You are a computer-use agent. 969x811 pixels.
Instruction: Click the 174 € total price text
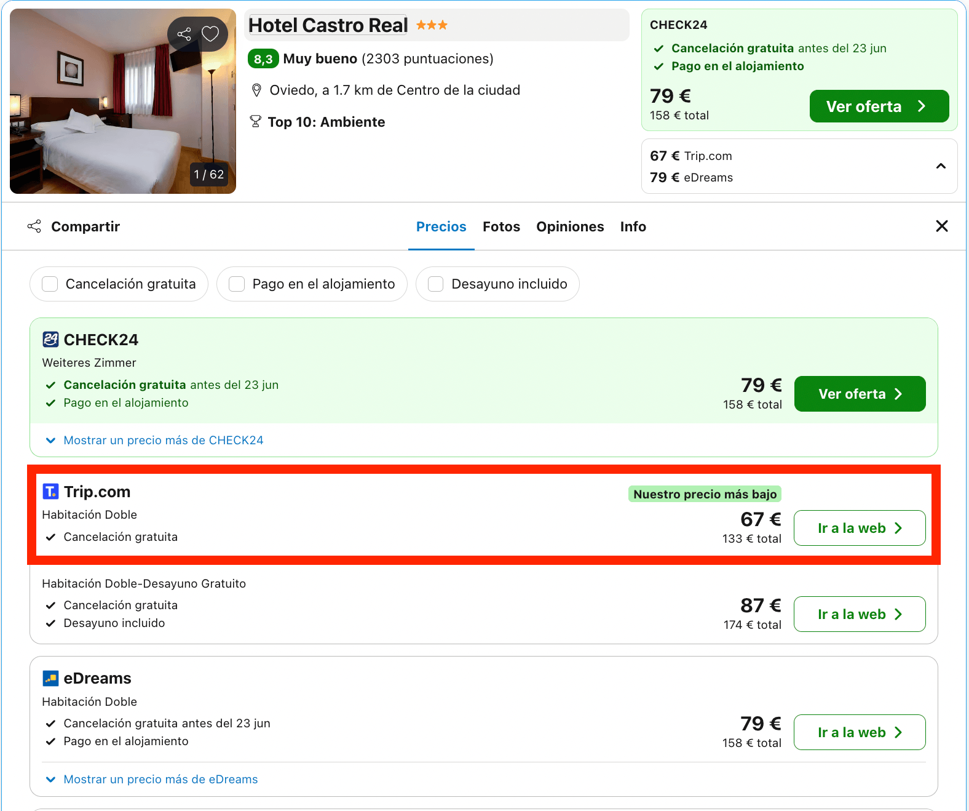[753, 625]
